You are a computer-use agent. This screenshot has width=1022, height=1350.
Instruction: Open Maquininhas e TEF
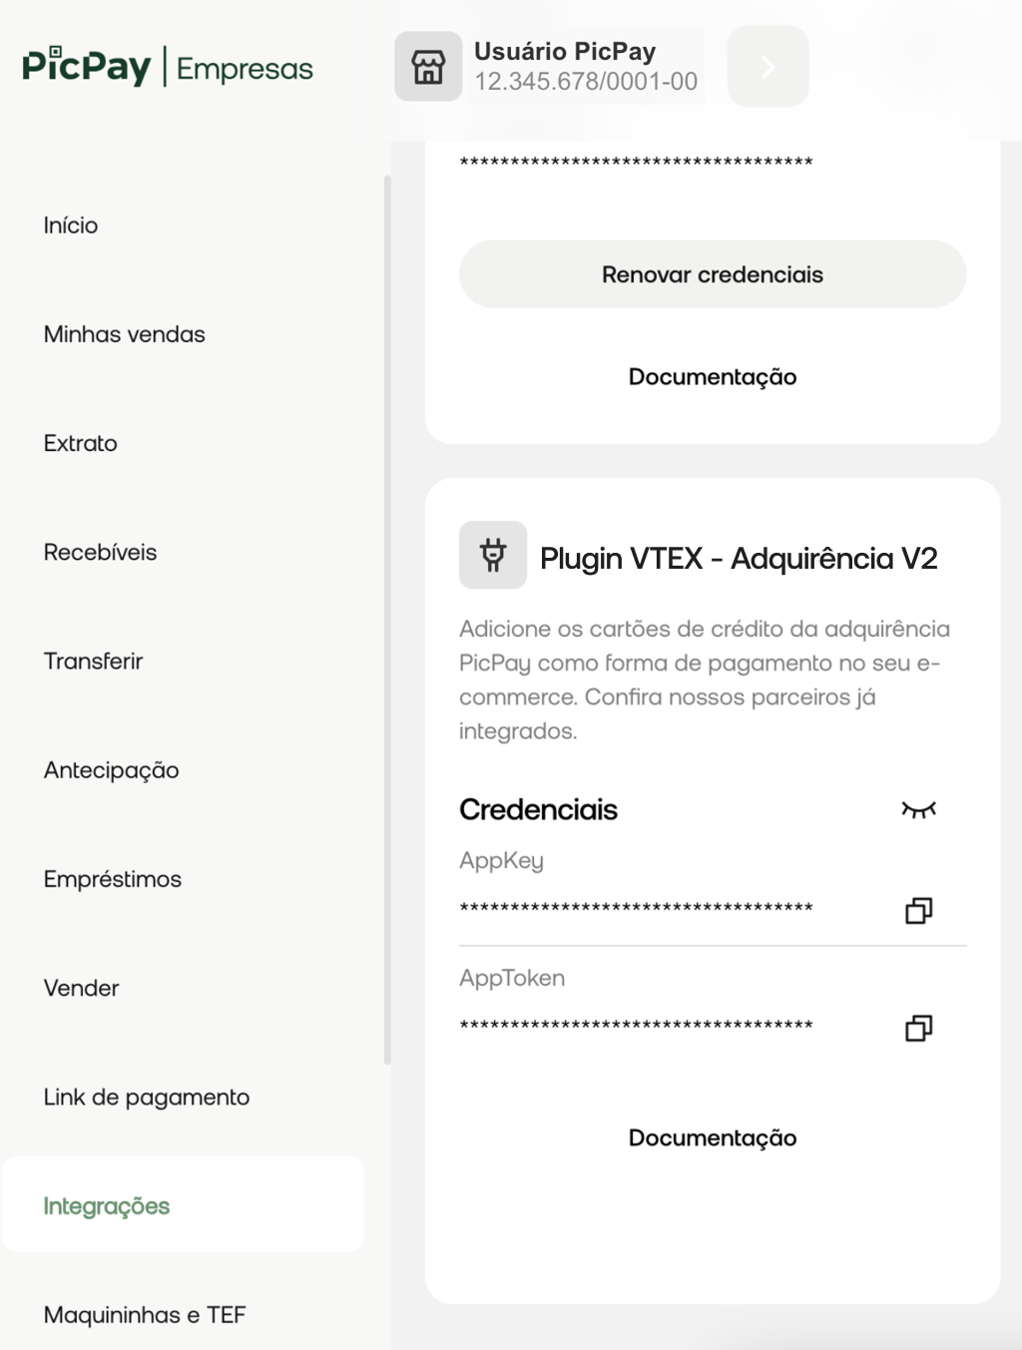pyautogui.click(x=145, y=1315)
